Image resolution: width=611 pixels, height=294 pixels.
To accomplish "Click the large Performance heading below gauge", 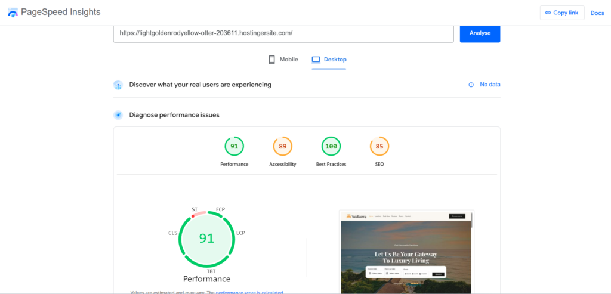I will tap(206, 279).
